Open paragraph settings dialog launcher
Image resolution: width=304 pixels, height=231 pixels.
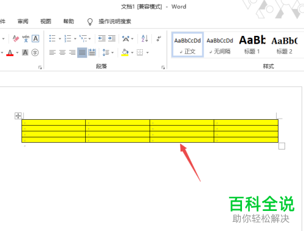[163, 67]
